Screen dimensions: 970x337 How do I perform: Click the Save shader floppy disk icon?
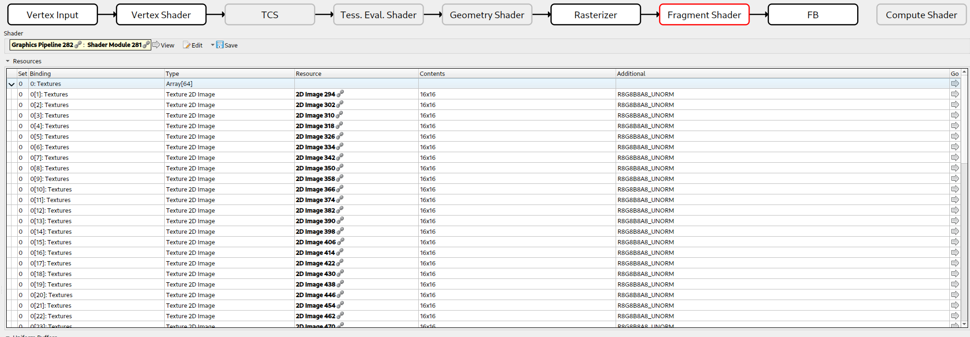click(220, 45)
